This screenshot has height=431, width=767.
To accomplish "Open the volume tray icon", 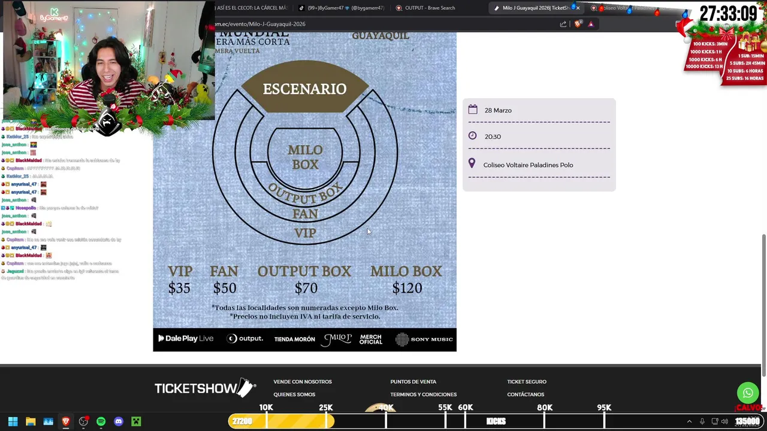I will point(724,421).
